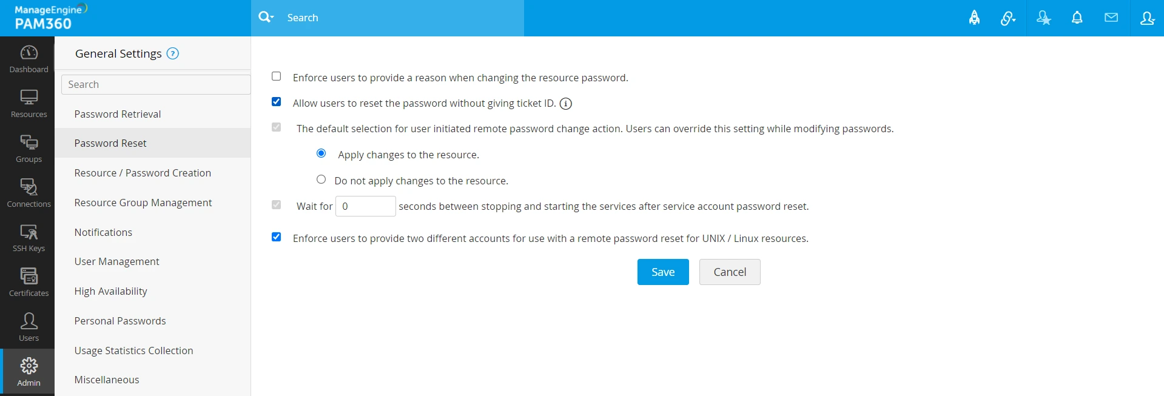Expand the link icon dropdown in top bar

pyautogui.click(x=1008, y=18)
